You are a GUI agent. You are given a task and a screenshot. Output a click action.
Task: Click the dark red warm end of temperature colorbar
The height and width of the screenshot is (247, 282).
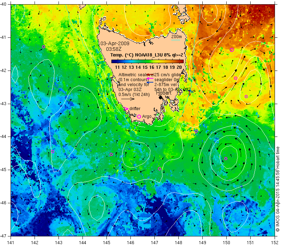point(181,61)
